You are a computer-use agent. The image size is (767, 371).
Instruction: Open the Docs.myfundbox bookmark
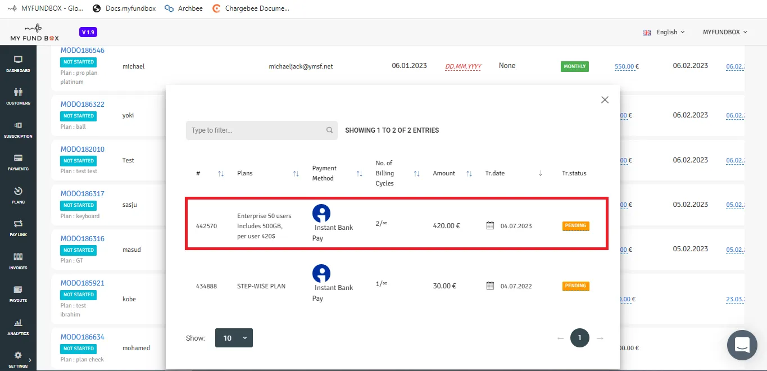pyautogui.click(x=124, y=8)
